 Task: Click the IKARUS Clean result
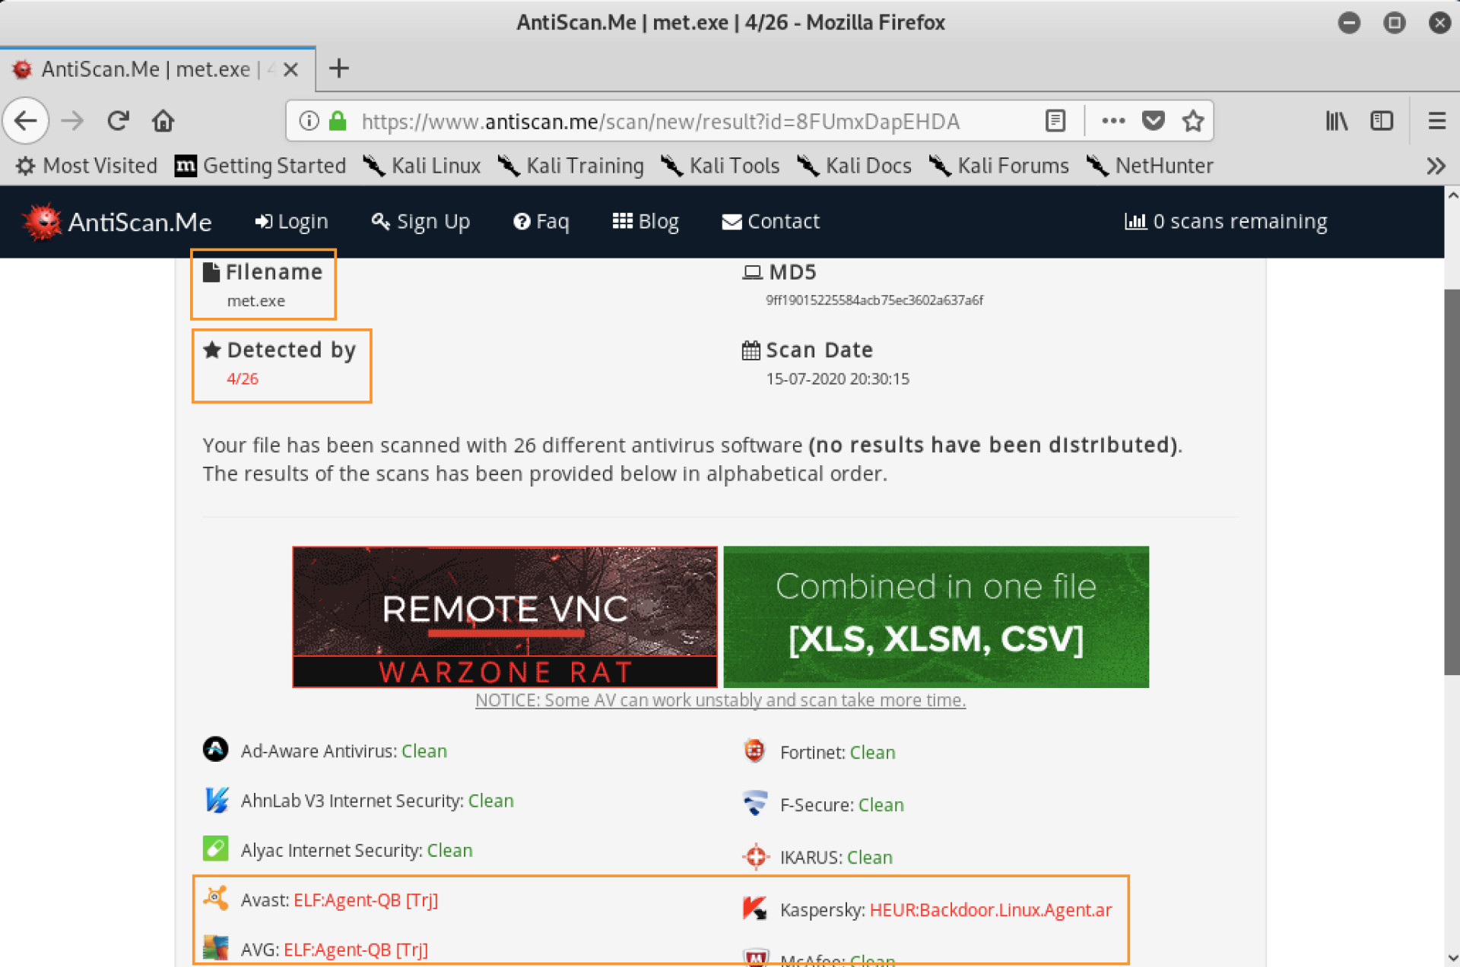point(870,858)
